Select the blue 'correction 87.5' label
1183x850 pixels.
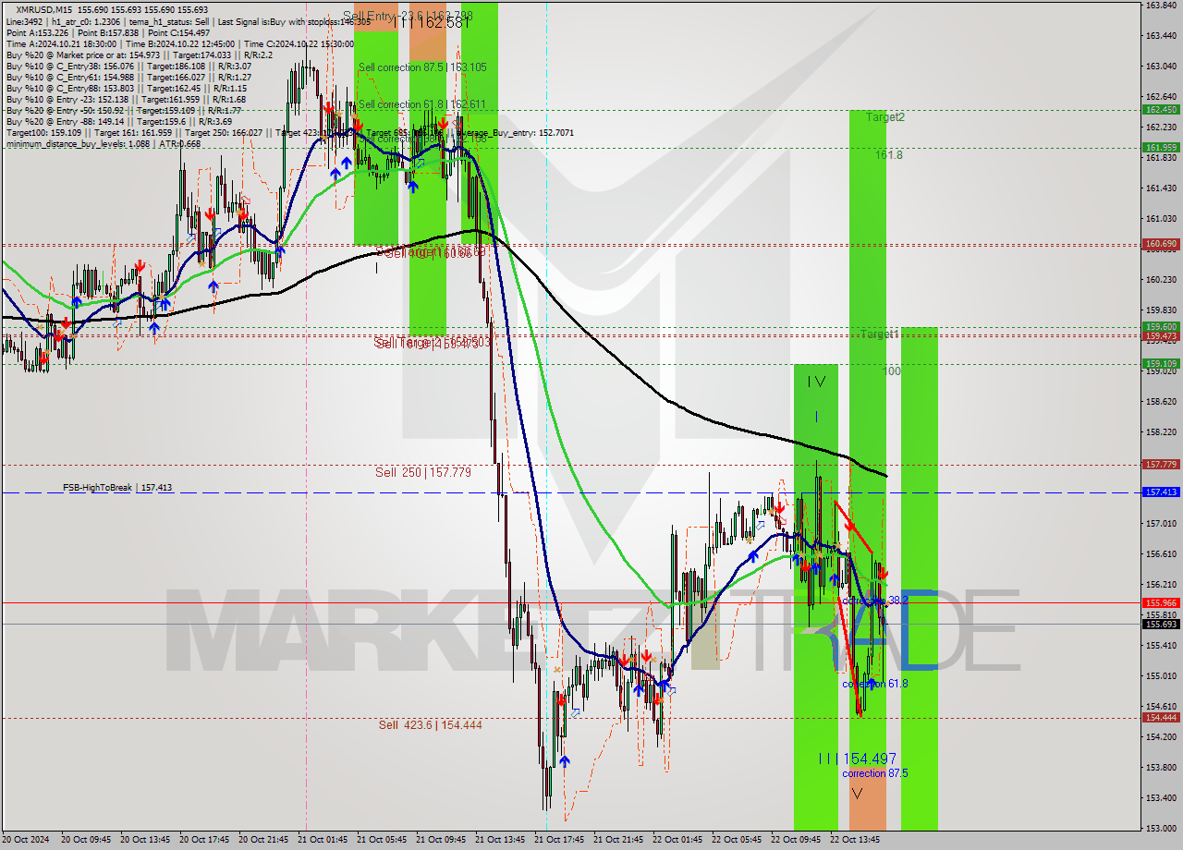coord(874,773)
